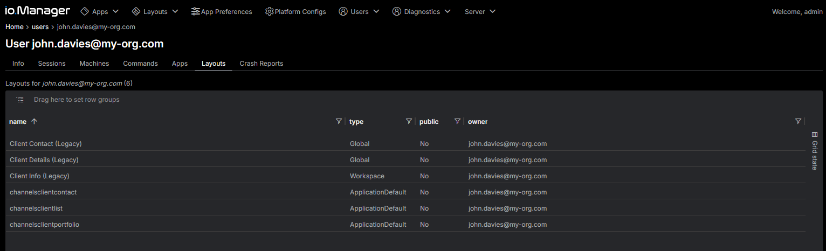Switch to the Machines tab
This screenshot has height=251, width=826.
[x=94, y=64]
